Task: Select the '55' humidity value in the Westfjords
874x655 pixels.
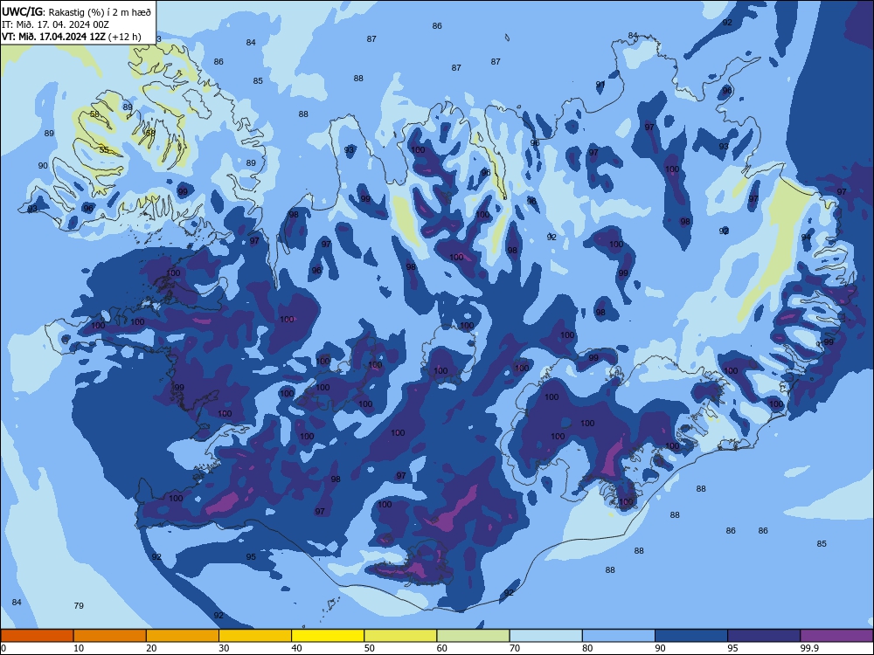Action: tap(104, 150)
